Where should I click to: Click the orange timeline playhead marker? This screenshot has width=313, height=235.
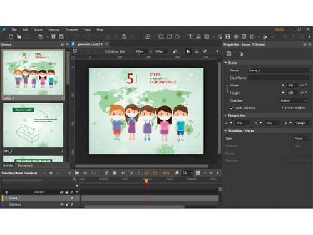(x=146, y=181)
